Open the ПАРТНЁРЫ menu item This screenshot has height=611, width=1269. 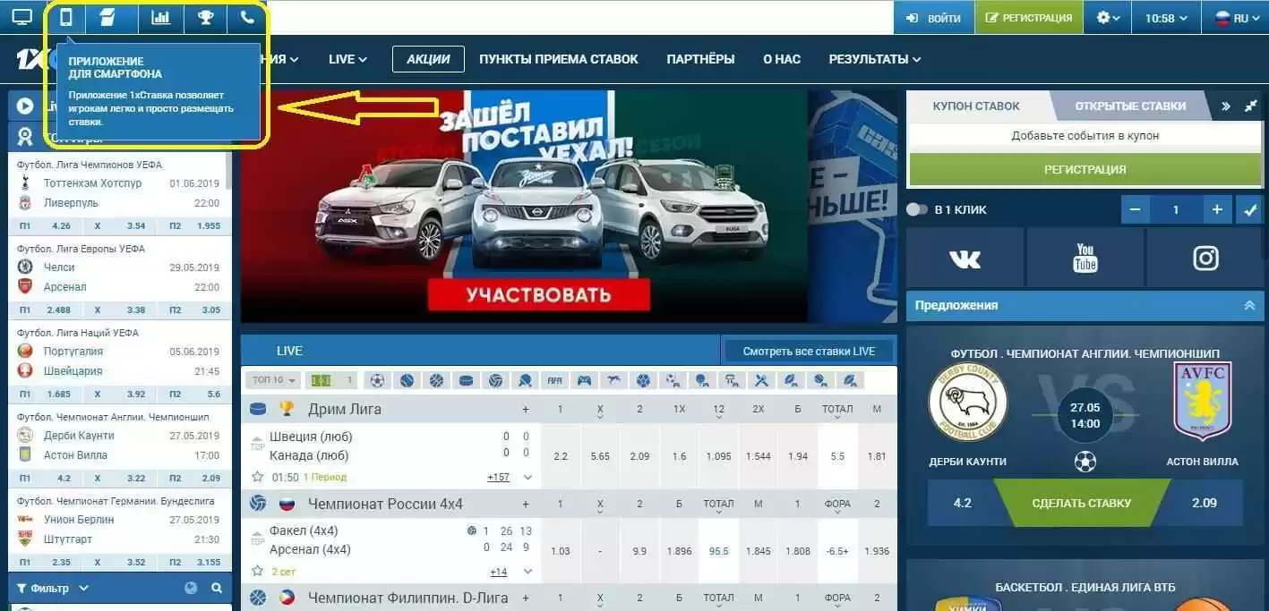tap(700, 59)
